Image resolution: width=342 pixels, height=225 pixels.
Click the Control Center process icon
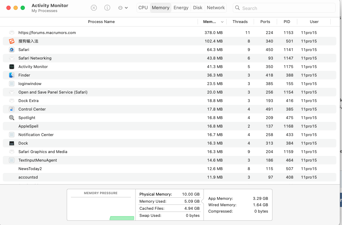pyautogui.click(x=12, y=109)
